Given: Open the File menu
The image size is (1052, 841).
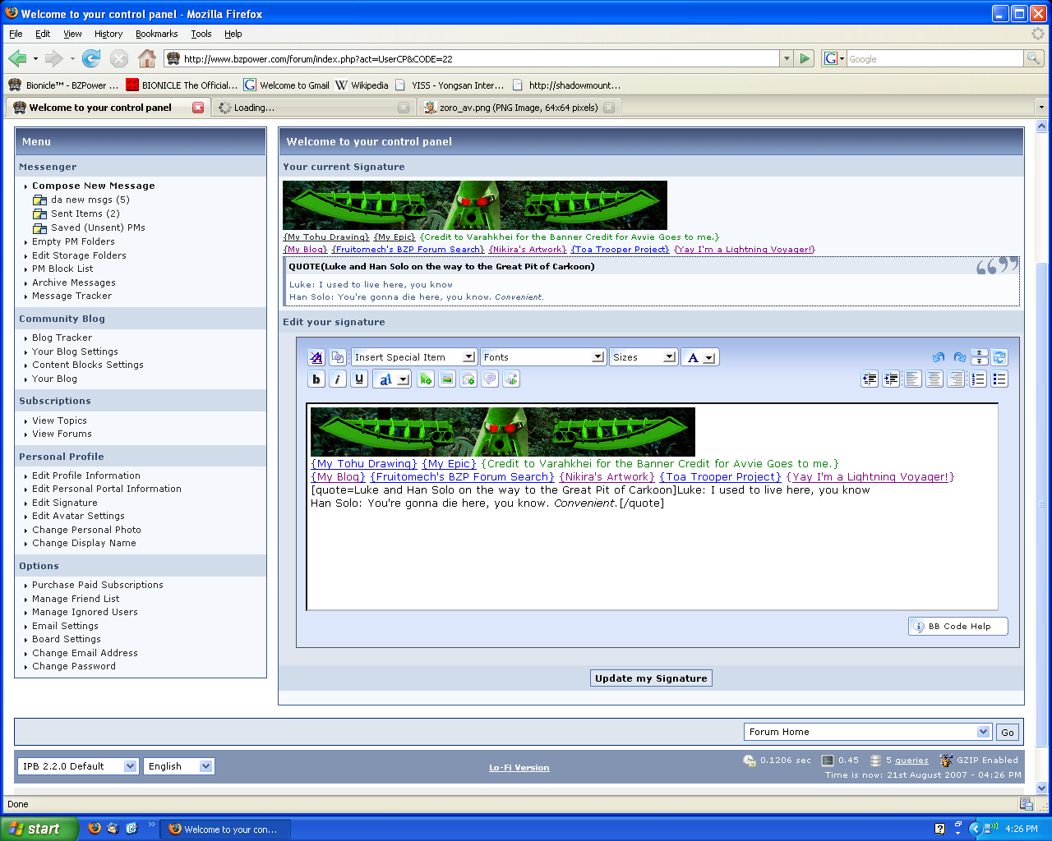Looking at the screenshot, I should [x=16, y=34].
